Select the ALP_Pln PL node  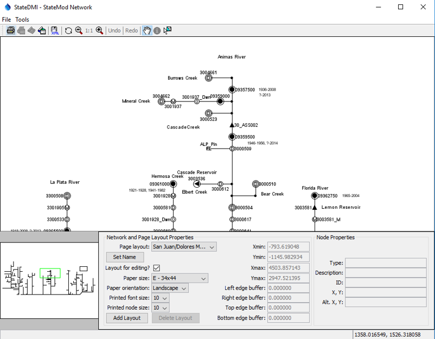pyautogui.click(x=209, y=149)
